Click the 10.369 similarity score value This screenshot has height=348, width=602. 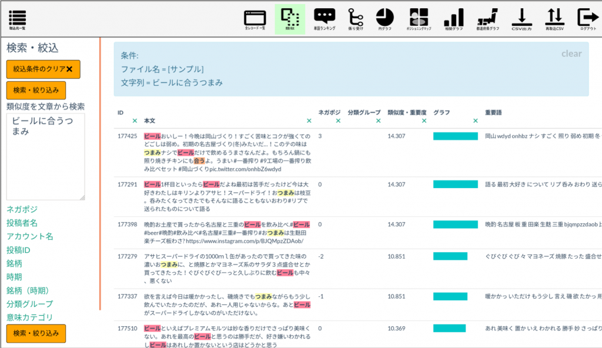pos(396,329)
